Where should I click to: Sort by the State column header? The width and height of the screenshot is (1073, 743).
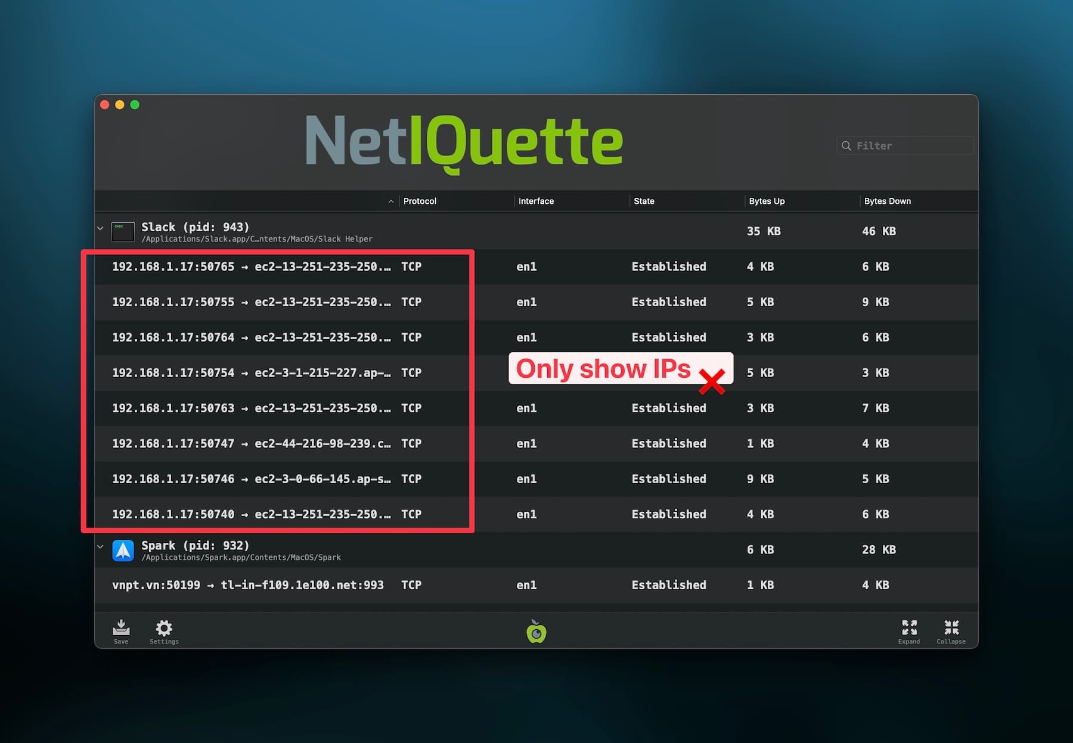tap(644, 201)
